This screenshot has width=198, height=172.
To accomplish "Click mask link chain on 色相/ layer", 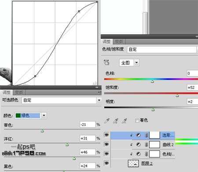I will [x=146, y=154].
